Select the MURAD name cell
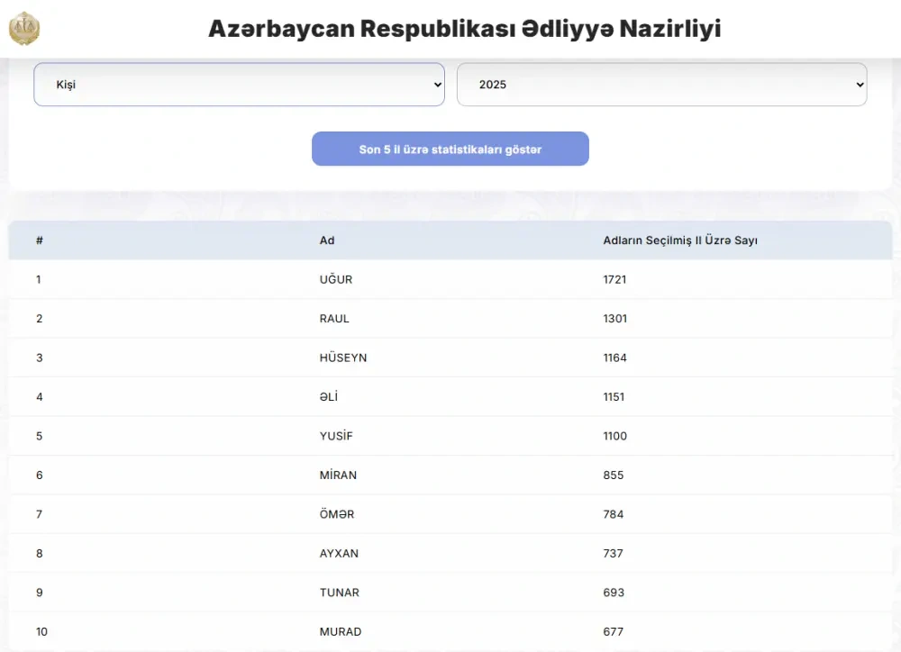 pos(341,632)
